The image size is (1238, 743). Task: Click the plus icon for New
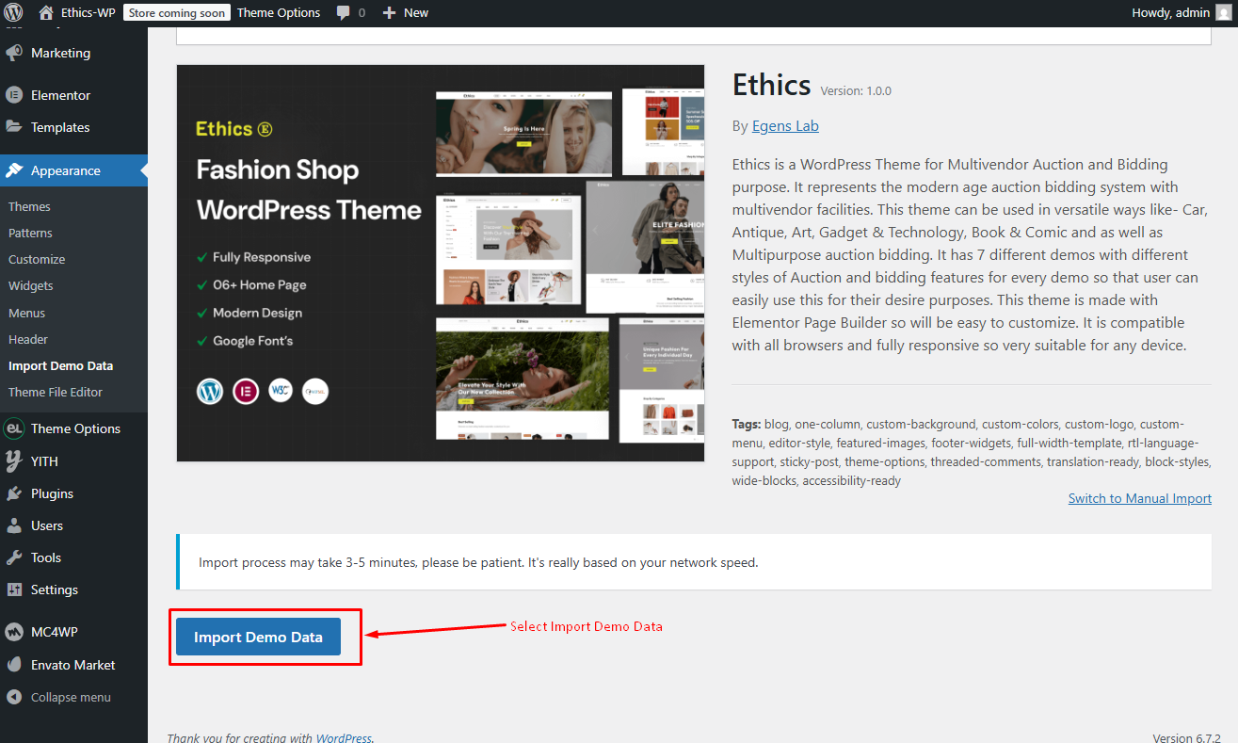click(390, 12)
